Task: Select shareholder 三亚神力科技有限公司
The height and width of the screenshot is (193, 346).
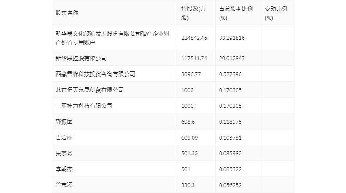Action: click(x=84, y=106)
